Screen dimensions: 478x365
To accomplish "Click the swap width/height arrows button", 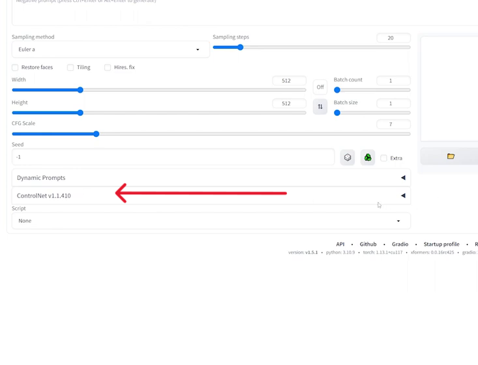I will [320, 107].
